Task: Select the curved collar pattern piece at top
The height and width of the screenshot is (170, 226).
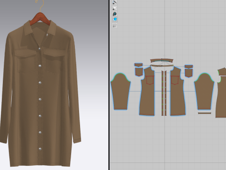Action: [162, 60]
